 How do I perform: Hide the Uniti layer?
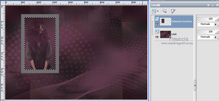tap(157, 37)
